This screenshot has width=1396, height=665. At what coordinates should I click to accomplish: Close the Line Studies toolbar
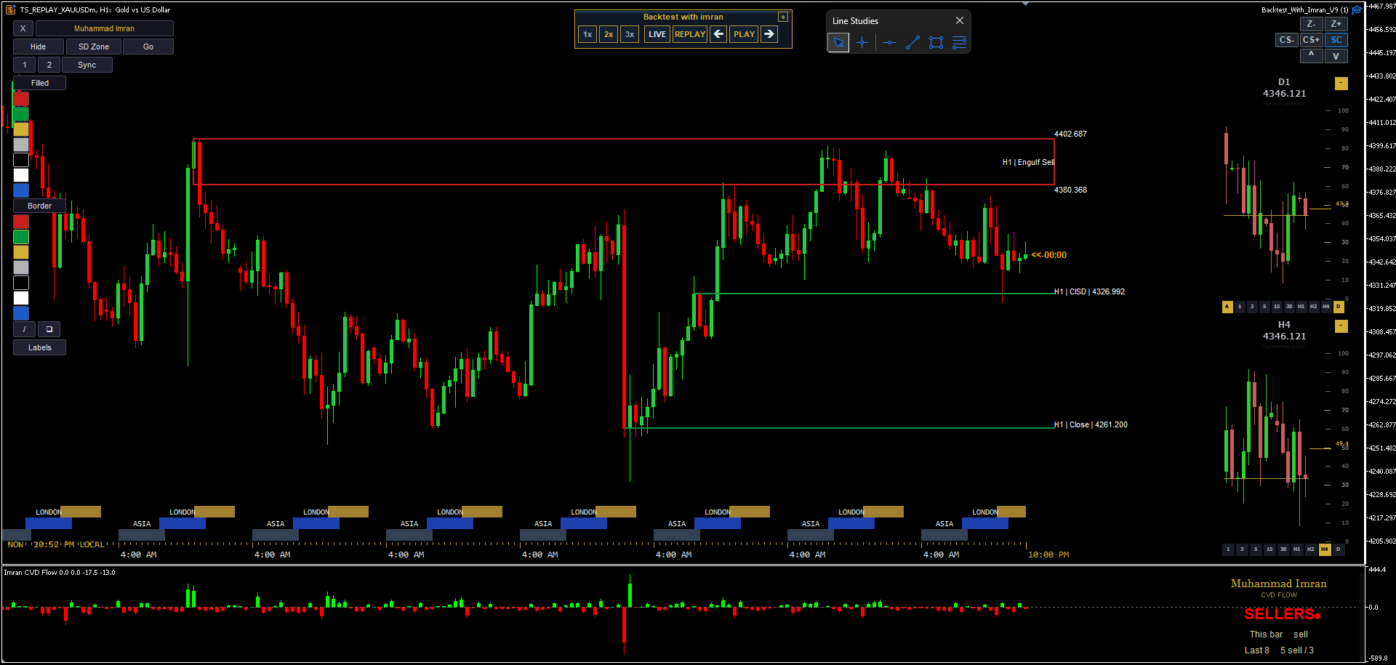pyautogui.click(x=960, y=20)
